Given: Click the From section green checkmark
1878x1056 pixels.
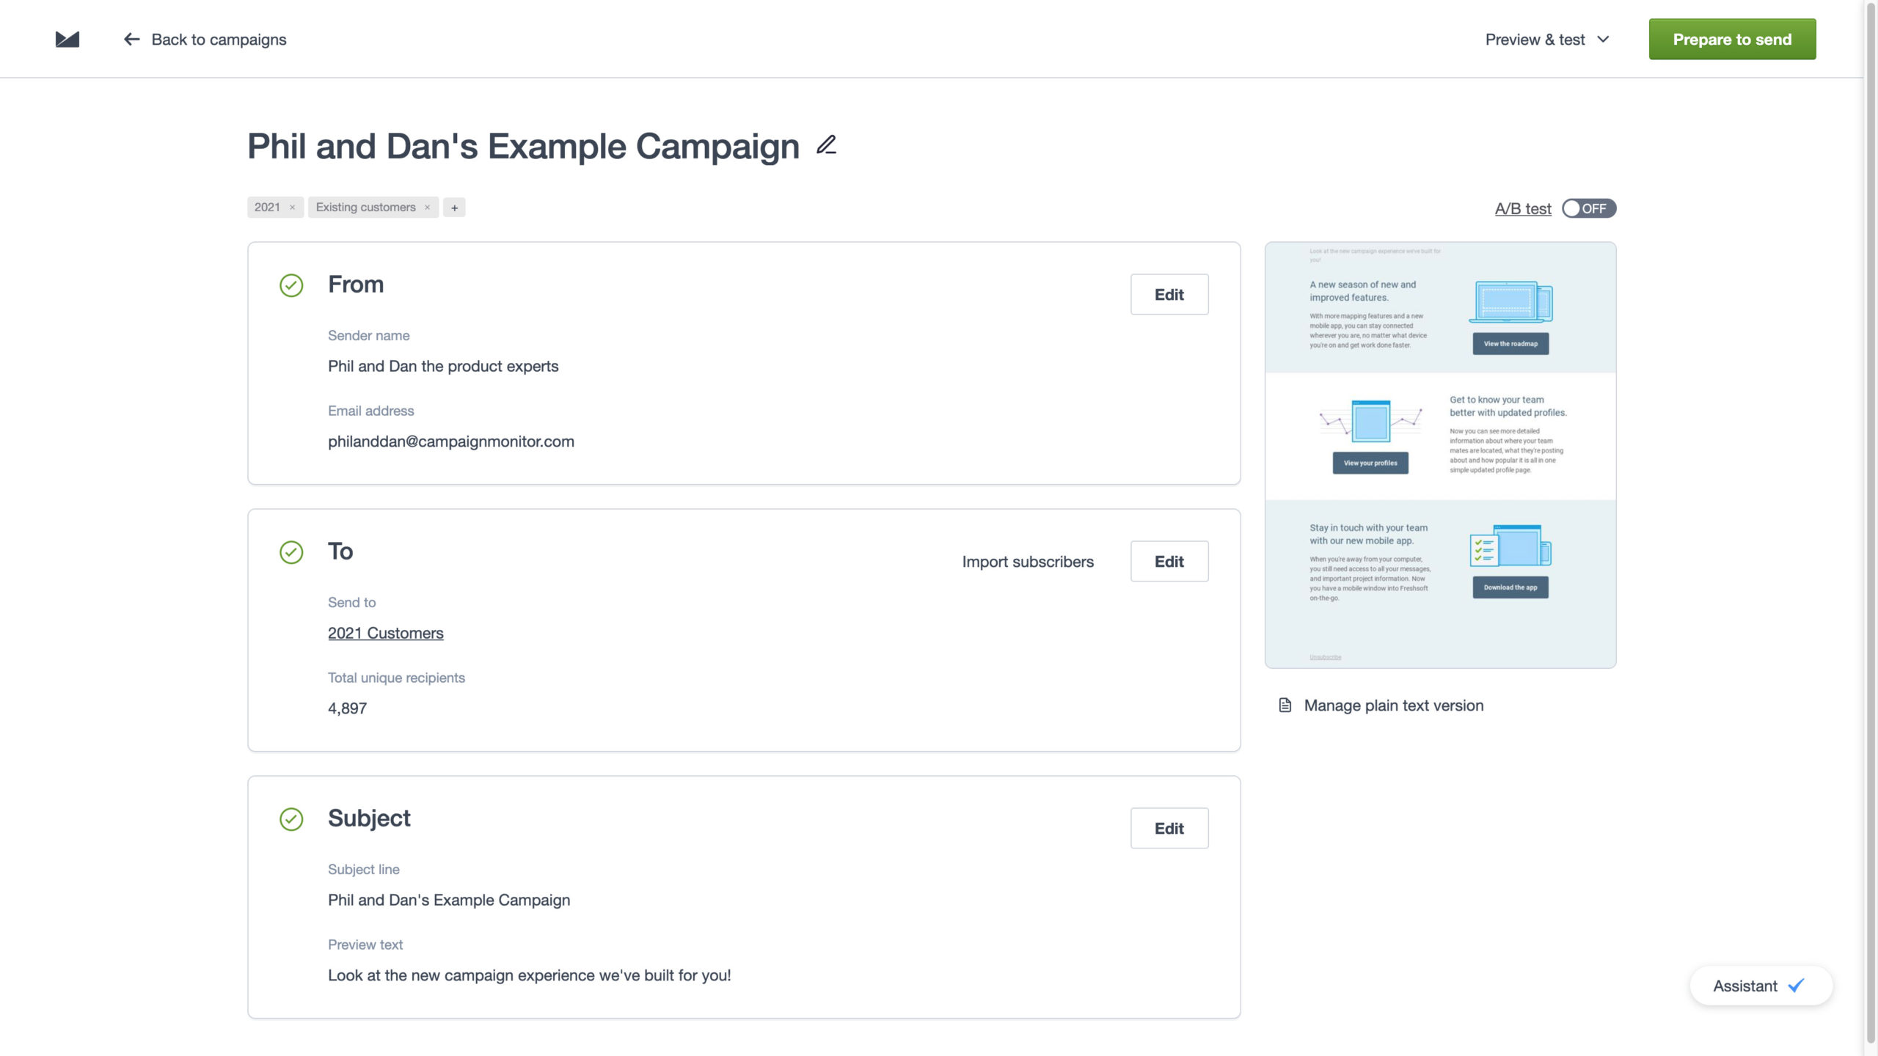Looking at the screenshot, I should click(x=291, y=285).
